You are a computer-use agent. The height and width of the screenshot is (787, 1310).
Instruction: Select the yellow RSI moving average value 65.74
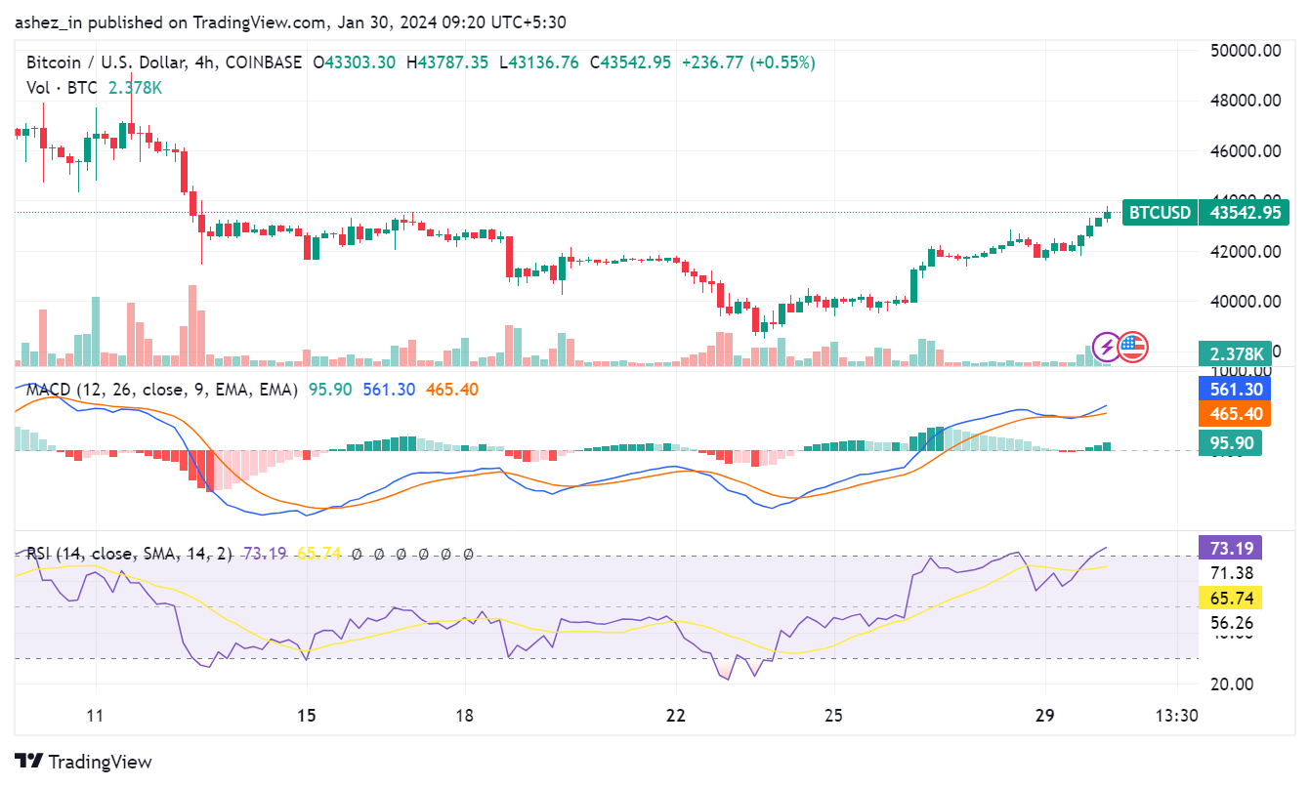[x=1230, y=599]
